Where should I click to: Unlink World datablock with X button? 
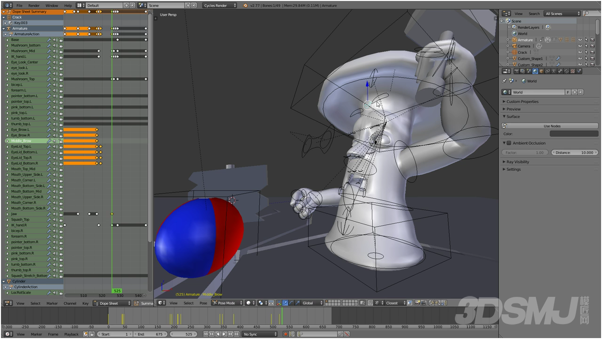click(580, 92)
